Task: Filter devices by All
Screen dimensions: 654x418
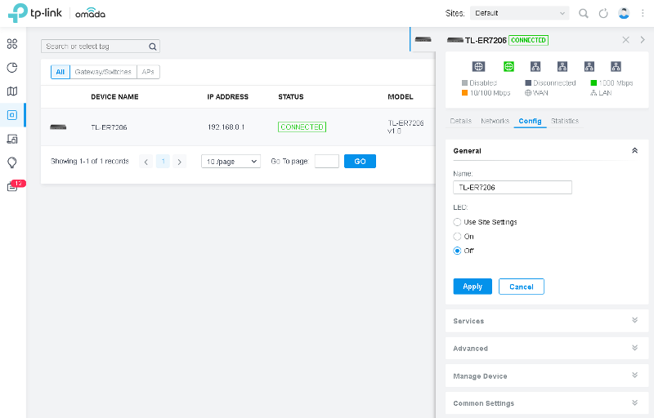Action: (60, 72)
